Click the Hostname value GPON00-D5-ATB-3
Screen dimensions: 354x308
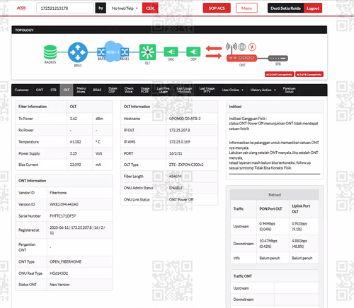[x=185, y=119]
